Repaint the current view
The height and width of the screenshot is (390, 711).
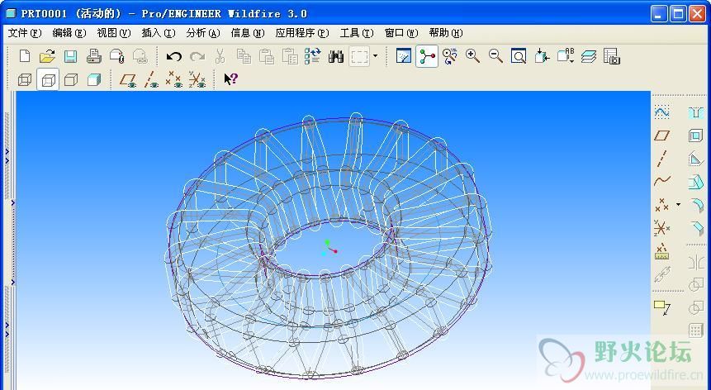click(x=404, y=56)
